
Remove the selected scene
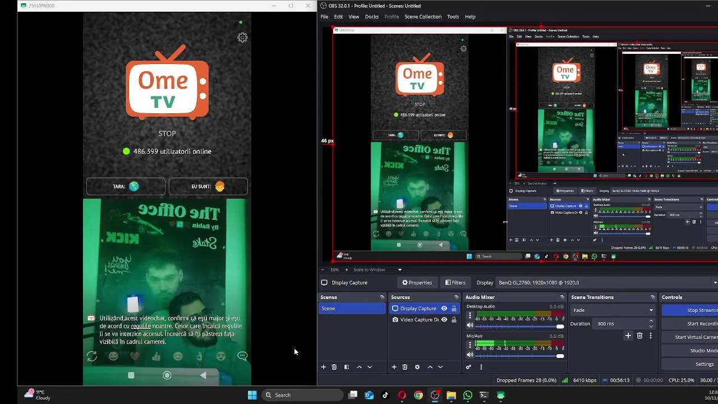tap(334, 367)
